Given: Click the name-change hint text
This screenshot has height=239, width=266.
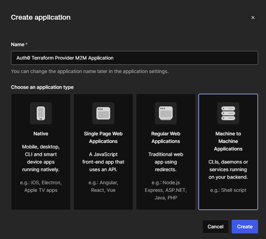Looking at the screenshot, I should coord(90,71).
